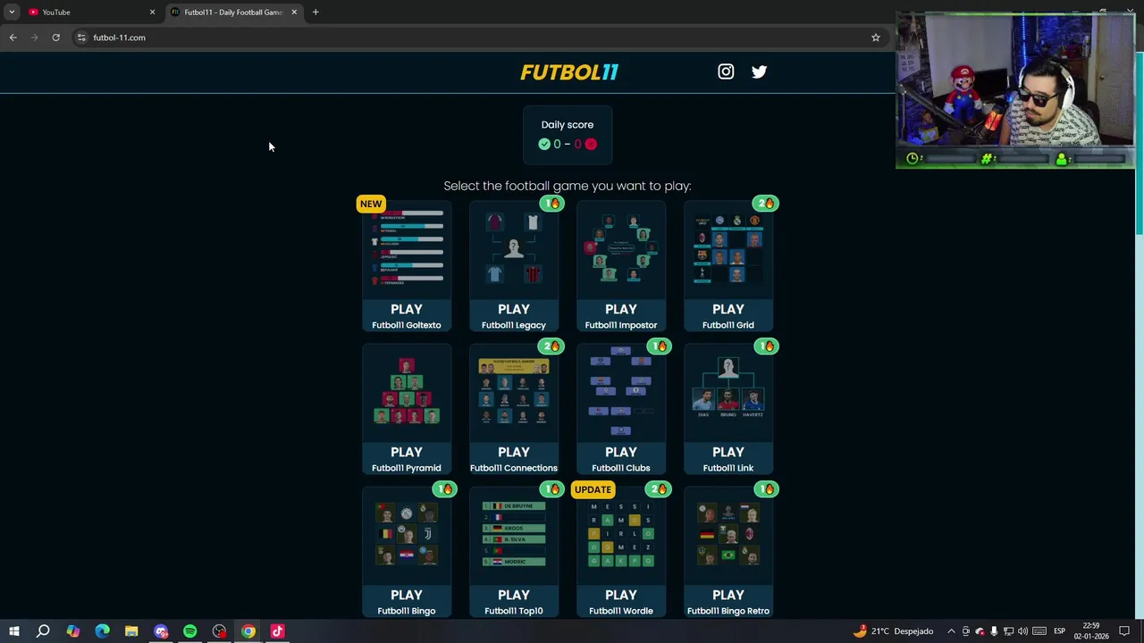
Task: Play the Futbol11 Legacy game
Action: (x=514, y=316)
